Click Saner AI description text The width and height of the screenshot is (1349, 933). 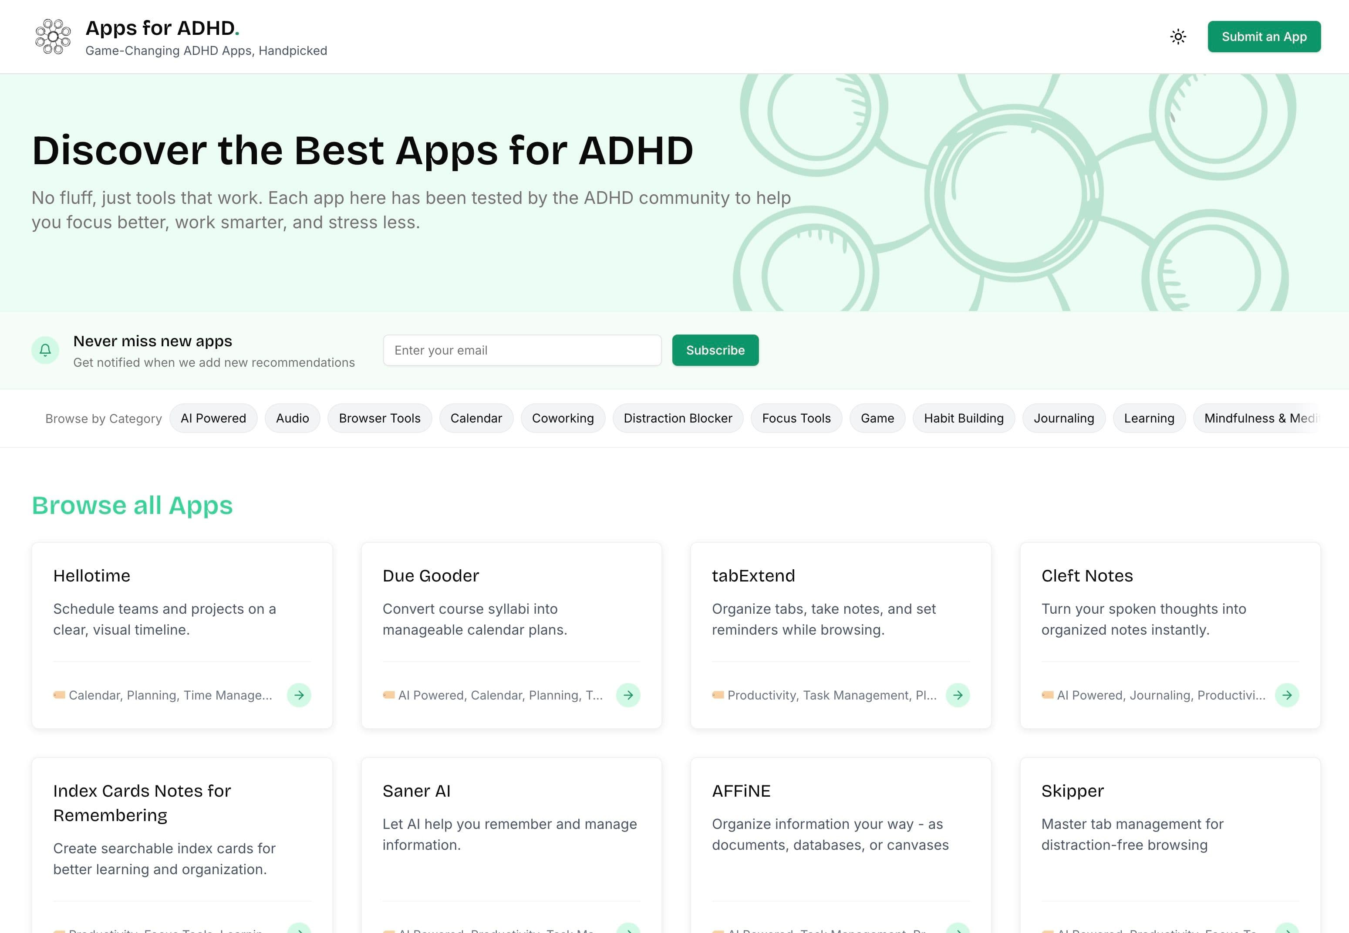pyautogui.click(x=509, y=834)
